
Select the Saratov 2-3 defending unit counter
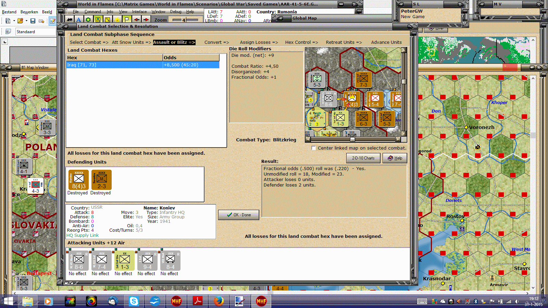tap(101, 180)
